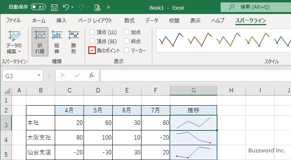Click the 本社 sparkline cell G3

(x=193, y=123)
